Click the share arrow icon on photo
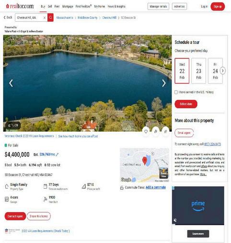The image size is (231, 243). click(x=156, y=132)
